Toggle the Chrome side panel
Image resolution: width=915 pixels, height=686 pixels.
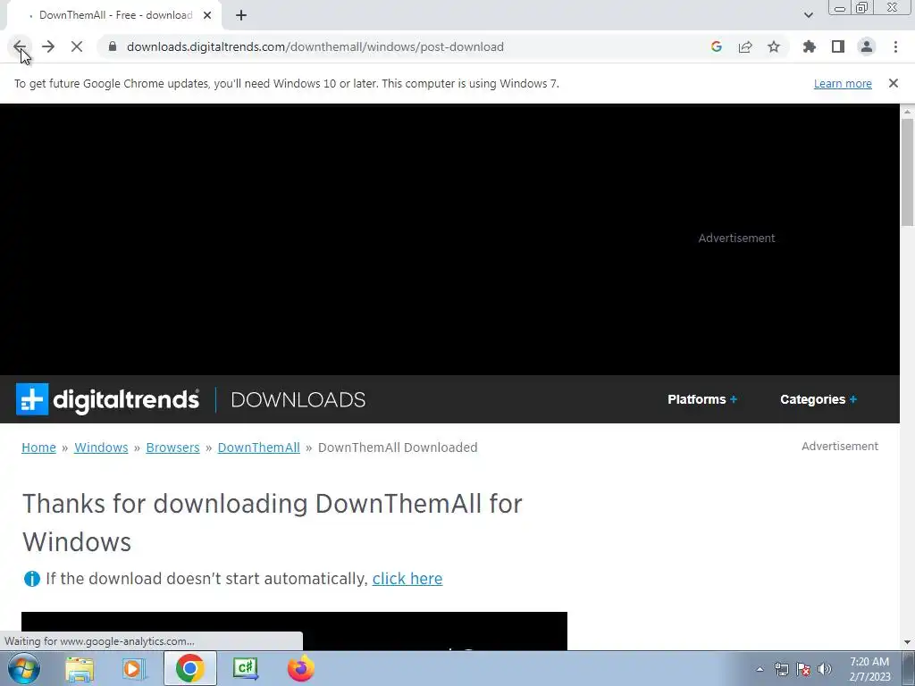pos(838,46)
